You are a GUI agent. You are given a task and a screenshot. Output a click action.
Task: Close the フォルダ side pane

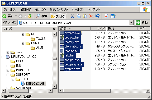click(x=54, y=29)
